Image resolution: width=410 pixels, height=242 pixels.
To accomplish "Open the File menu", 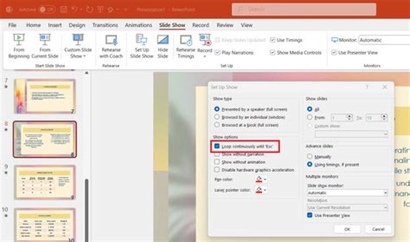I will (x=13, y=25).
